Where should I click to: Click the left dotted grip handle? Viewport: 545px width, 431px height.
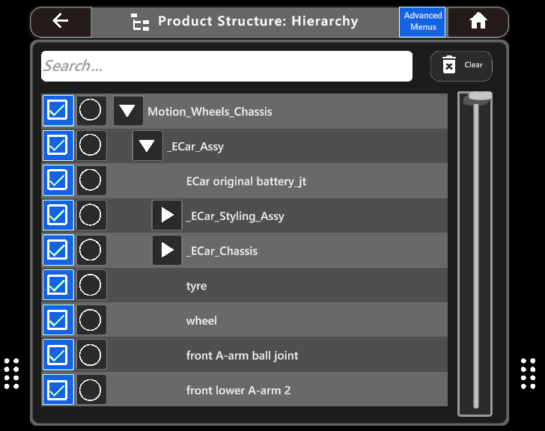11,373
